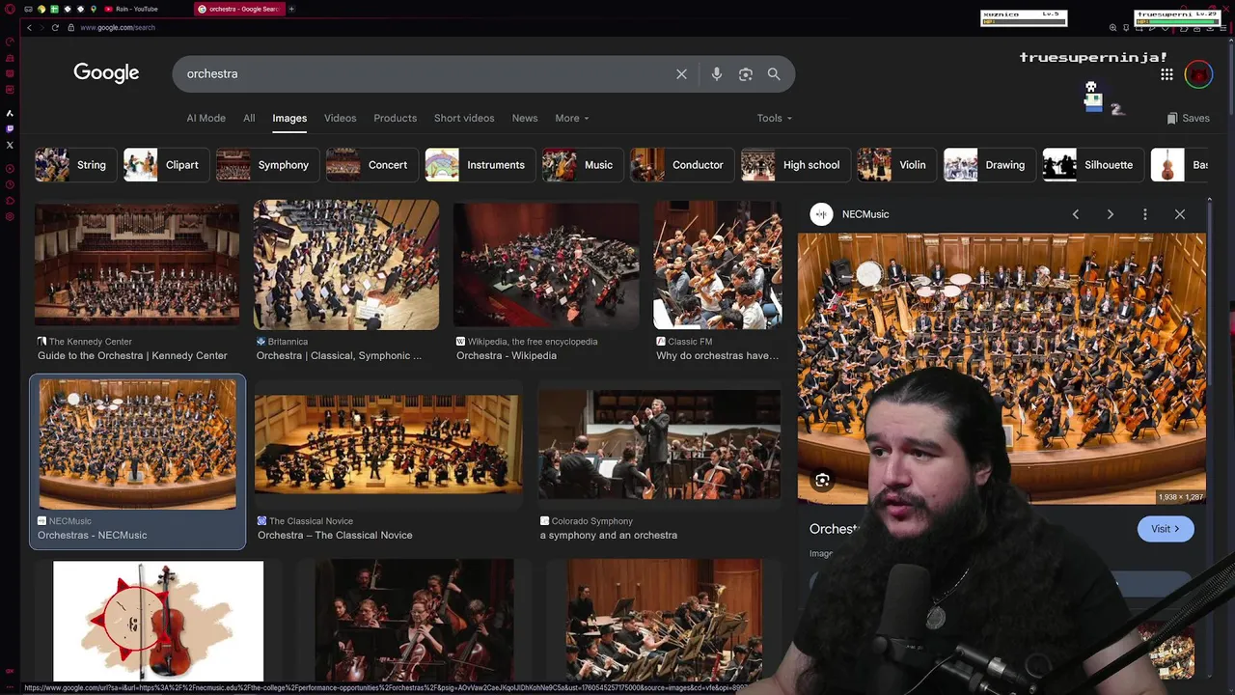The image size is (1235, 695).
Task: Open The Classical Novice thumbnail
Action: [x=388, y=444]
